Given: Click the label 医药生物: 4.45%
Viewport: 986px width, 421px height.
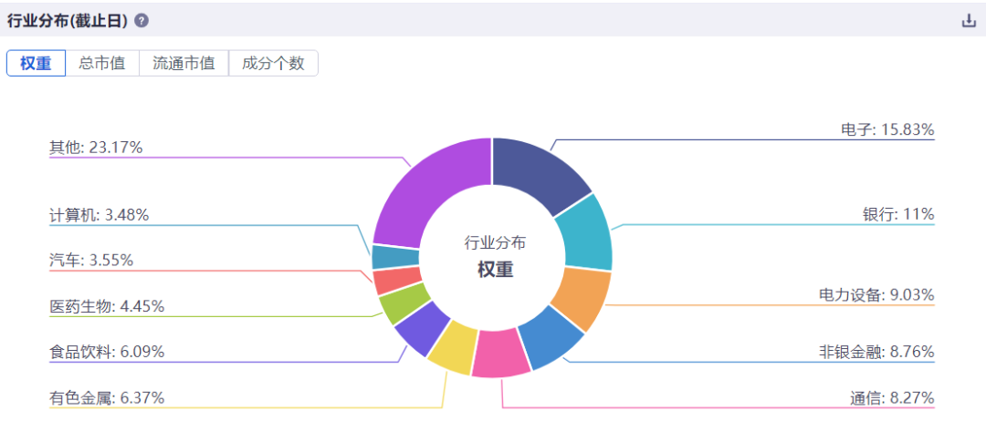Looking at the screenshot, I should click(x=107, y=306).
